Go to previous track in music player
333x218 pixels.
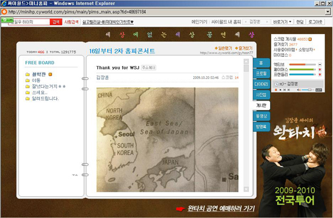point(285,90)
